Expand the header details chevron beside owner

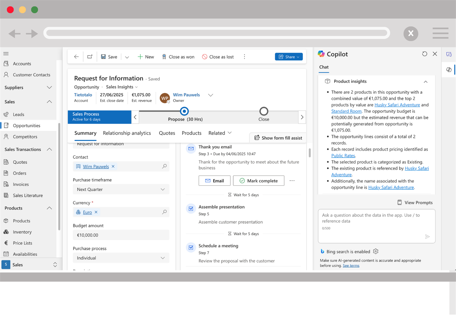[x=210, y=95]
